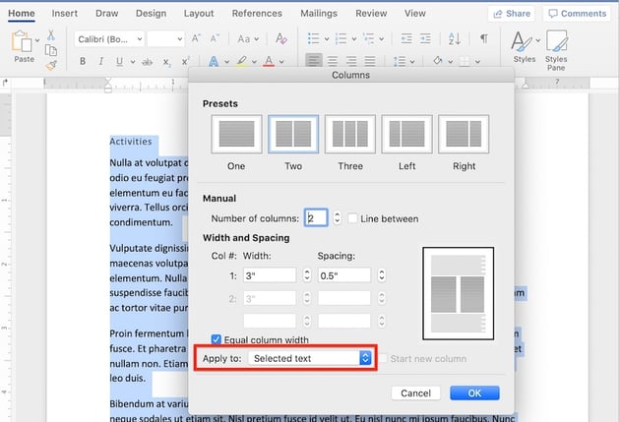Align text left
Image resolution: width=620 pixels, height=422 pixels.
pyautogui.click(x=314, y=60)
